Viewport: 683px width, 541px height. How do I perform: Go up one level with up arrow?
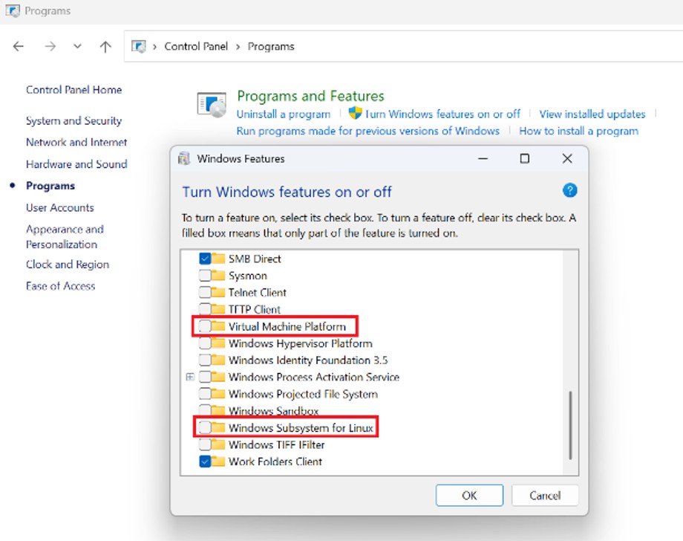[x=105, y=46]
